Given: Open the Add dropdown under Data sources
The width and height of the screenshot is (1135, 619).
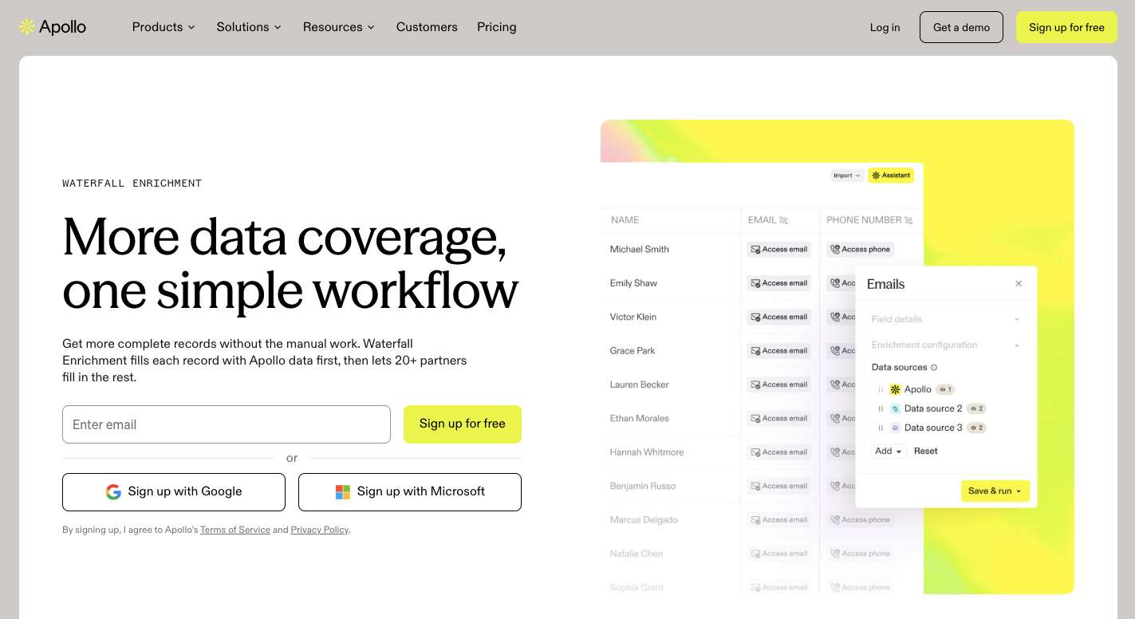Looking at the screenshot, I should (888, 451).
